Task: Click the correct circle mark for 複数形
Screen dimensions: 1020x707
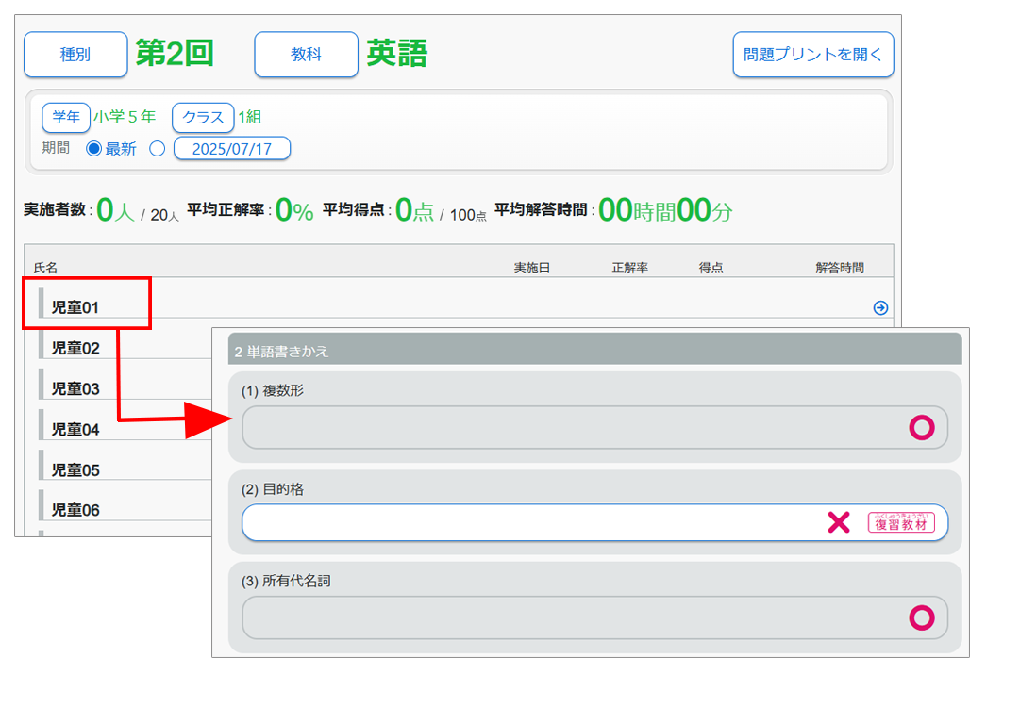Action: click(x=921, y=428)
